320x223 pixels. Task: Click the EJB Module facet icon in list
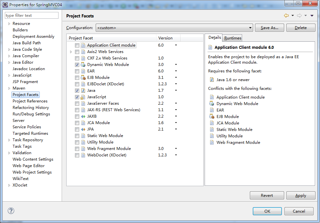click(83, 78)
